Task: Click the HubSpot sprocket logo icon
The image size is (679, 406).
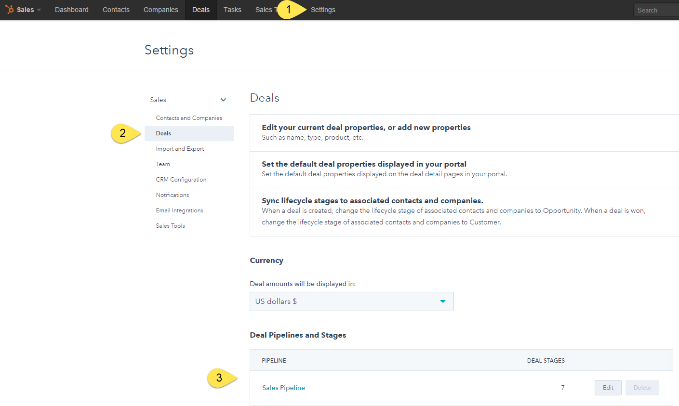Action: [x=10, y=10]
